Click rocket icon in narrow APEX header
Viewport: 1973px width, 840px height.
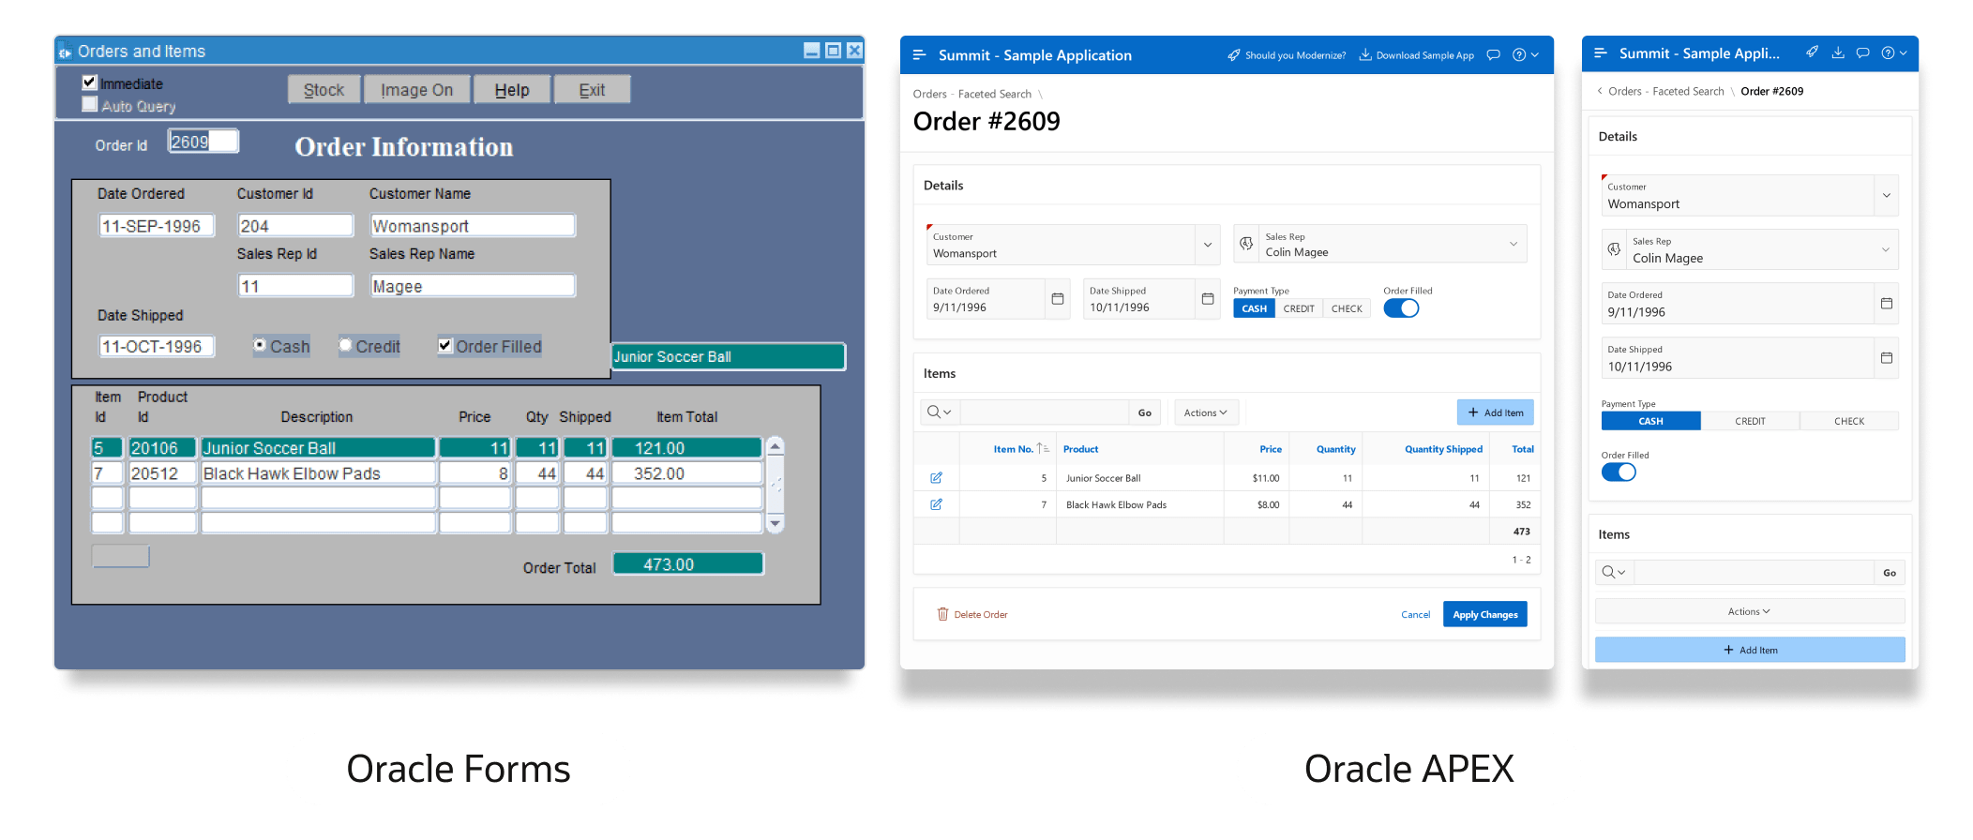(1813, 52)
